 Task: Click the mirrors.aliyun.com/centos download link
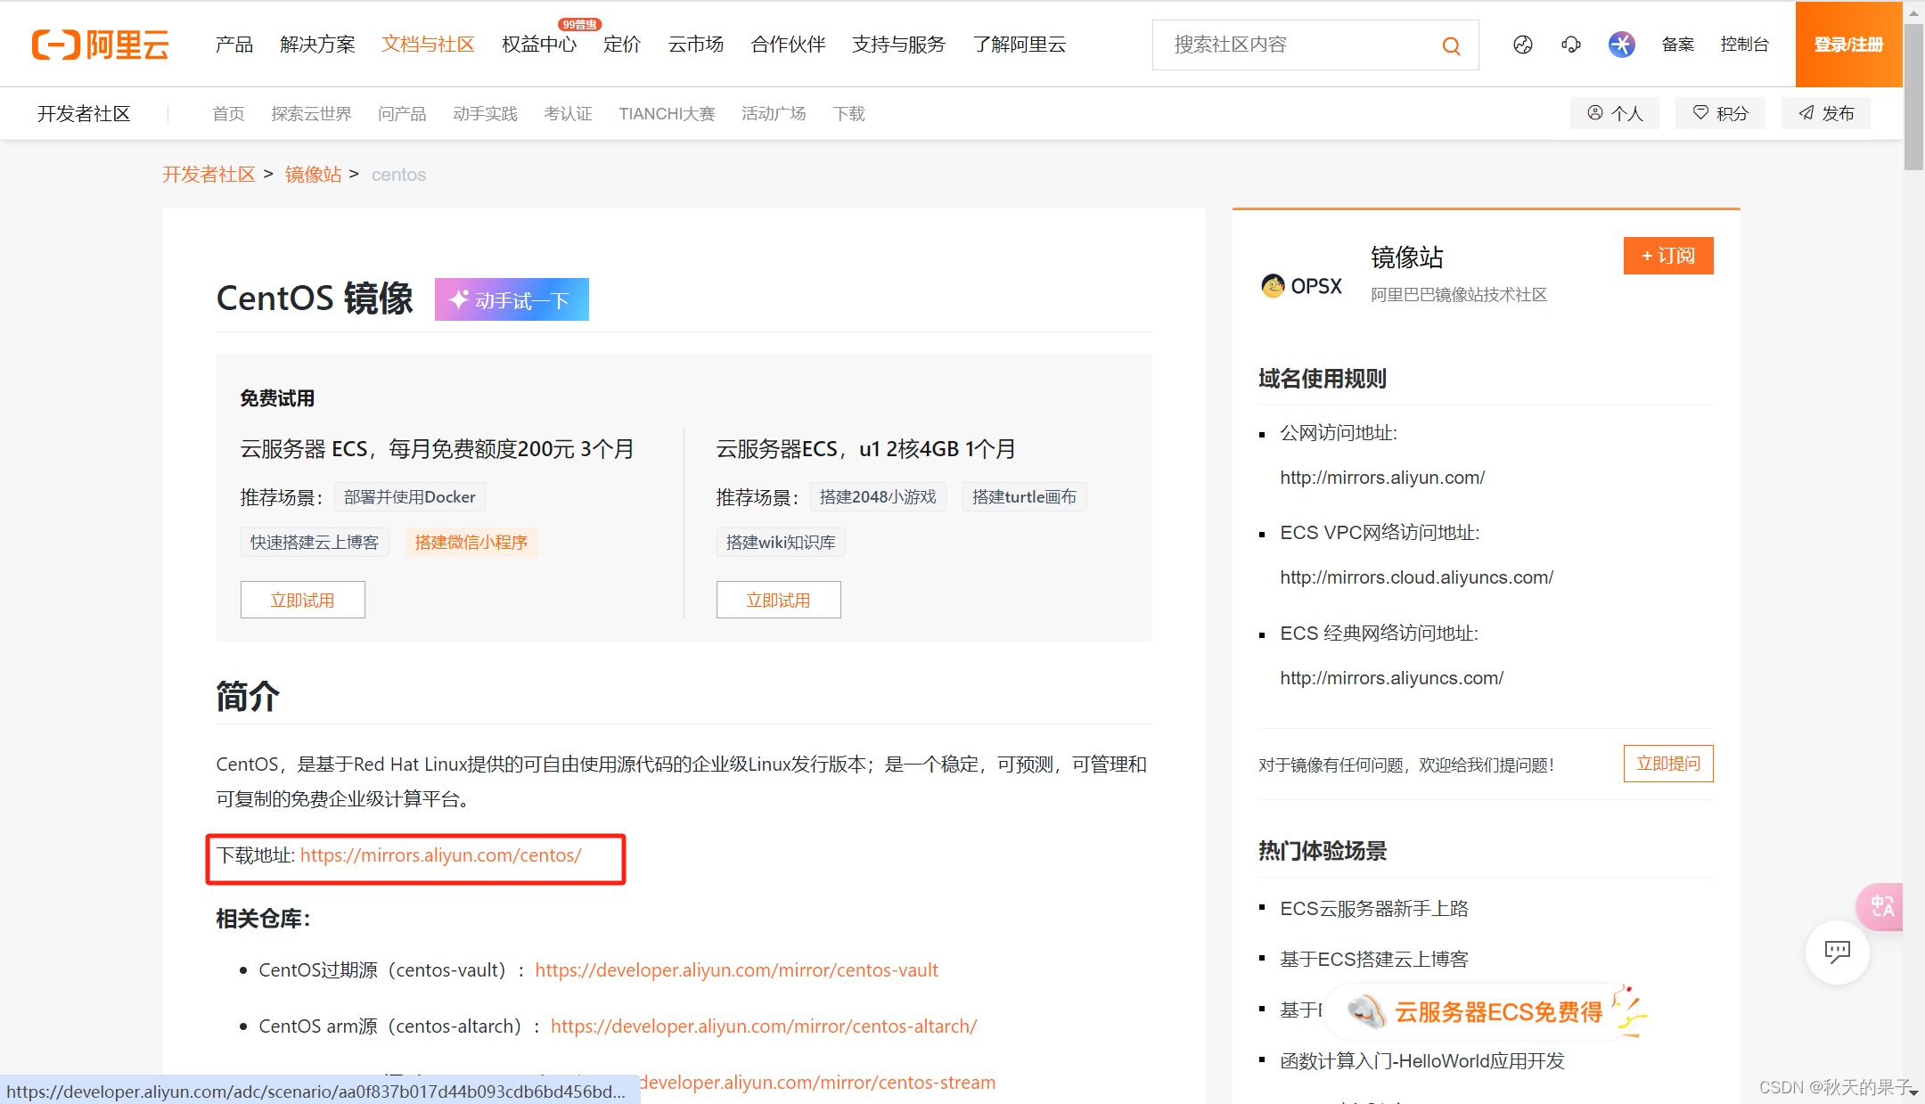(x=440, y=855)
